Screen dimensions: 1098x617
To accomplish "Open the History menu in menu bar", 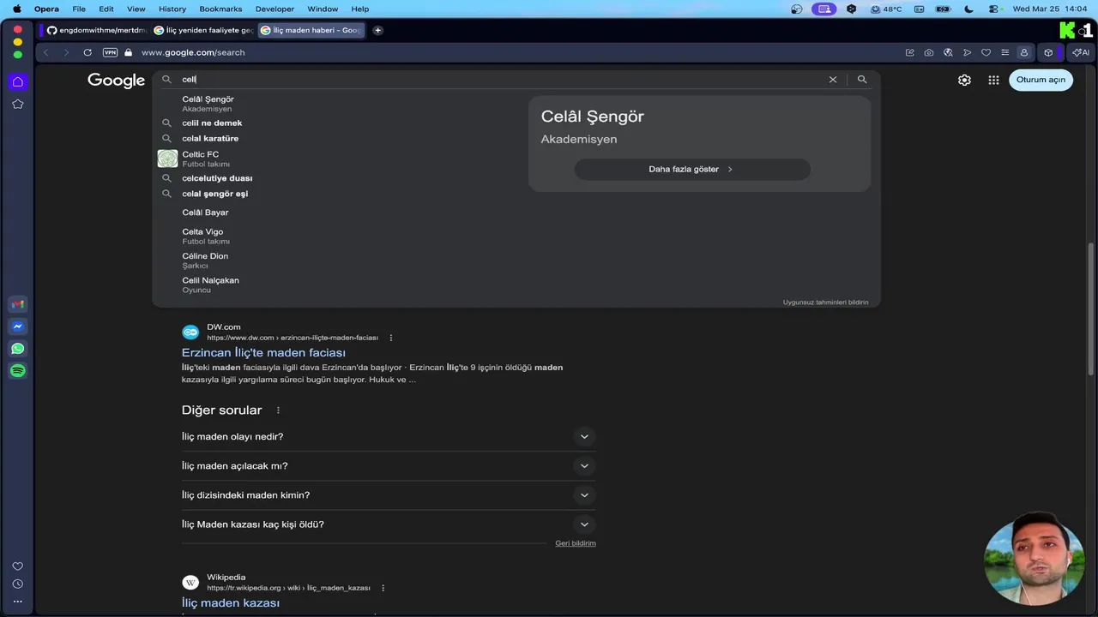I will 172,9.
